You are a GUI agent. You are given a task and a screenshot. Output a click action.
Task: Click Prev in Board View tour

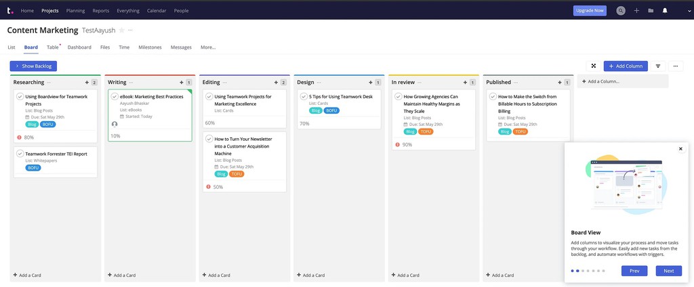pos(634,271)
